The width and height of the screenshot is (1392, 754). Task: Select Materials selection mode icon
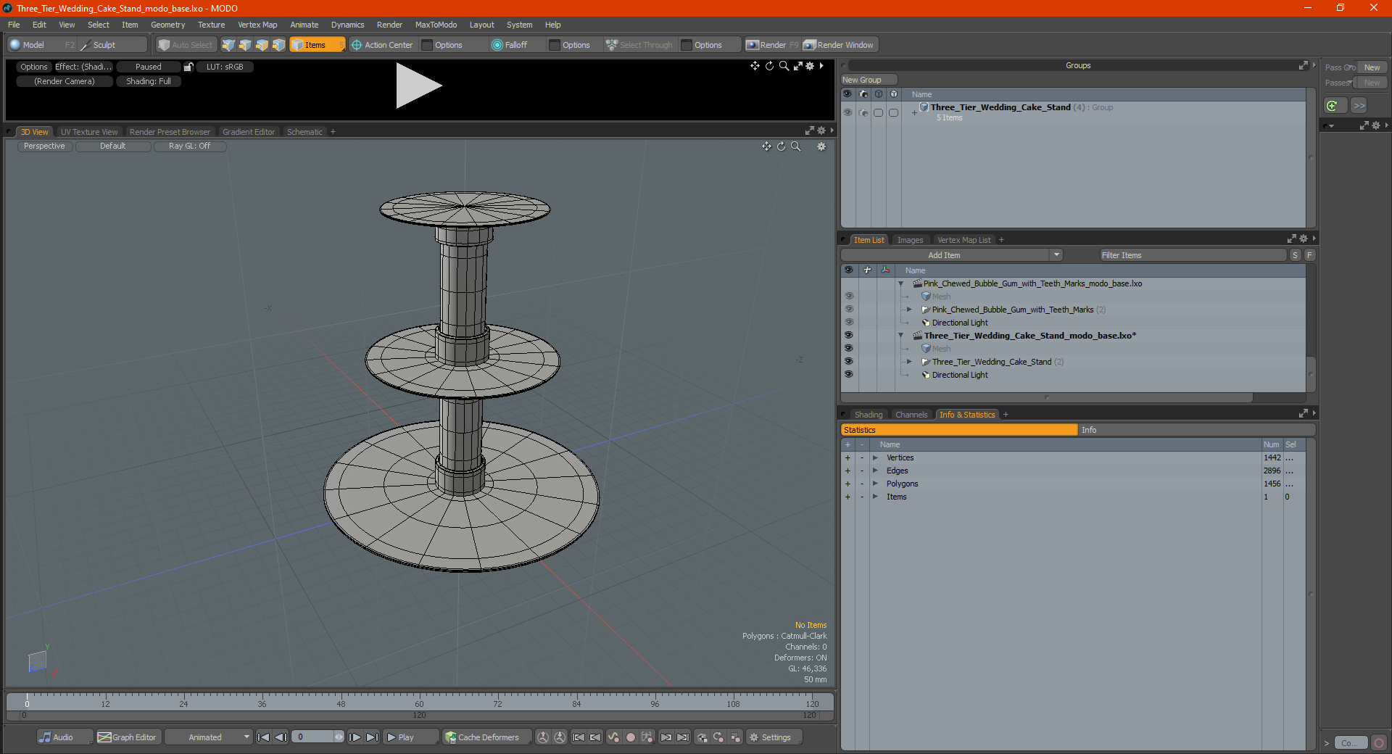coord(278,45)
